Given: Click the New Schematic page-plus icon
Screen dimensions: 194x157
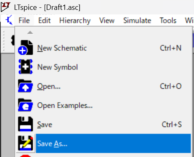Looking at the screenshot, I should pyautogui.click(x=25, y=48).
